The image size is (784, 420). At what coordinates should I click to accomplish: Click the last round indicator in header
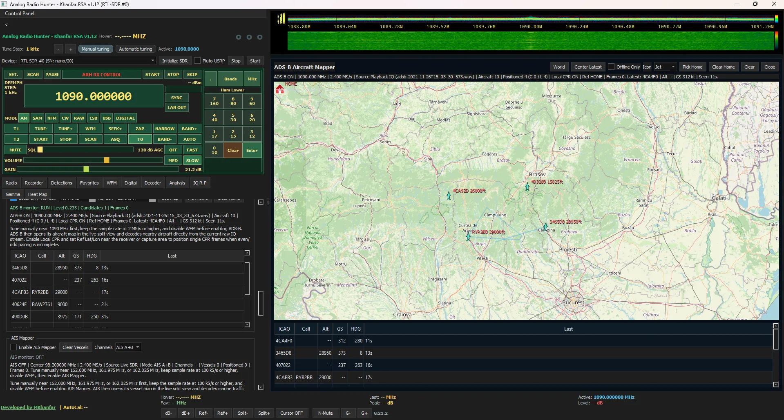(260, 37)
